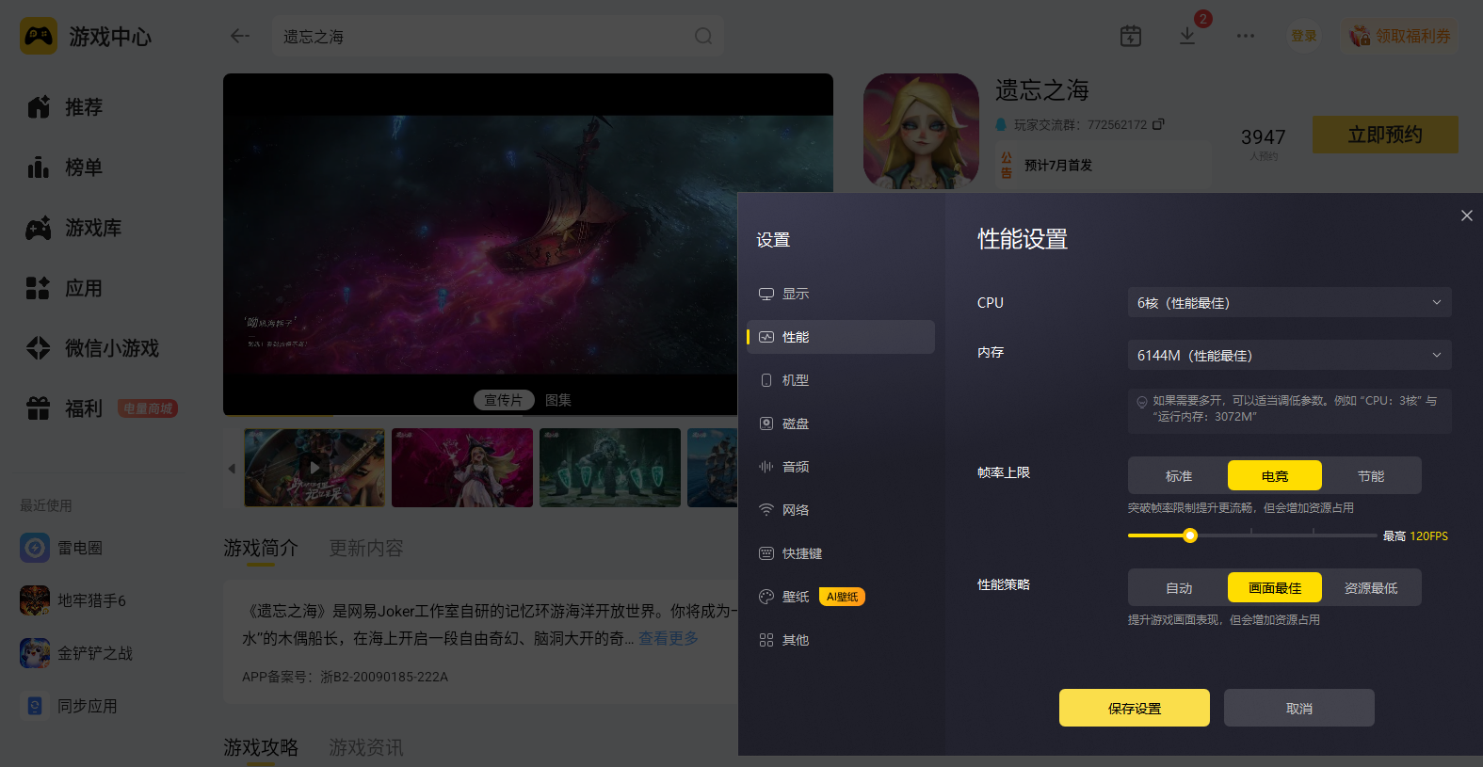Select 标准 frame rate option
Viewport: 1483px width, 767px height.
point(1179,476)
